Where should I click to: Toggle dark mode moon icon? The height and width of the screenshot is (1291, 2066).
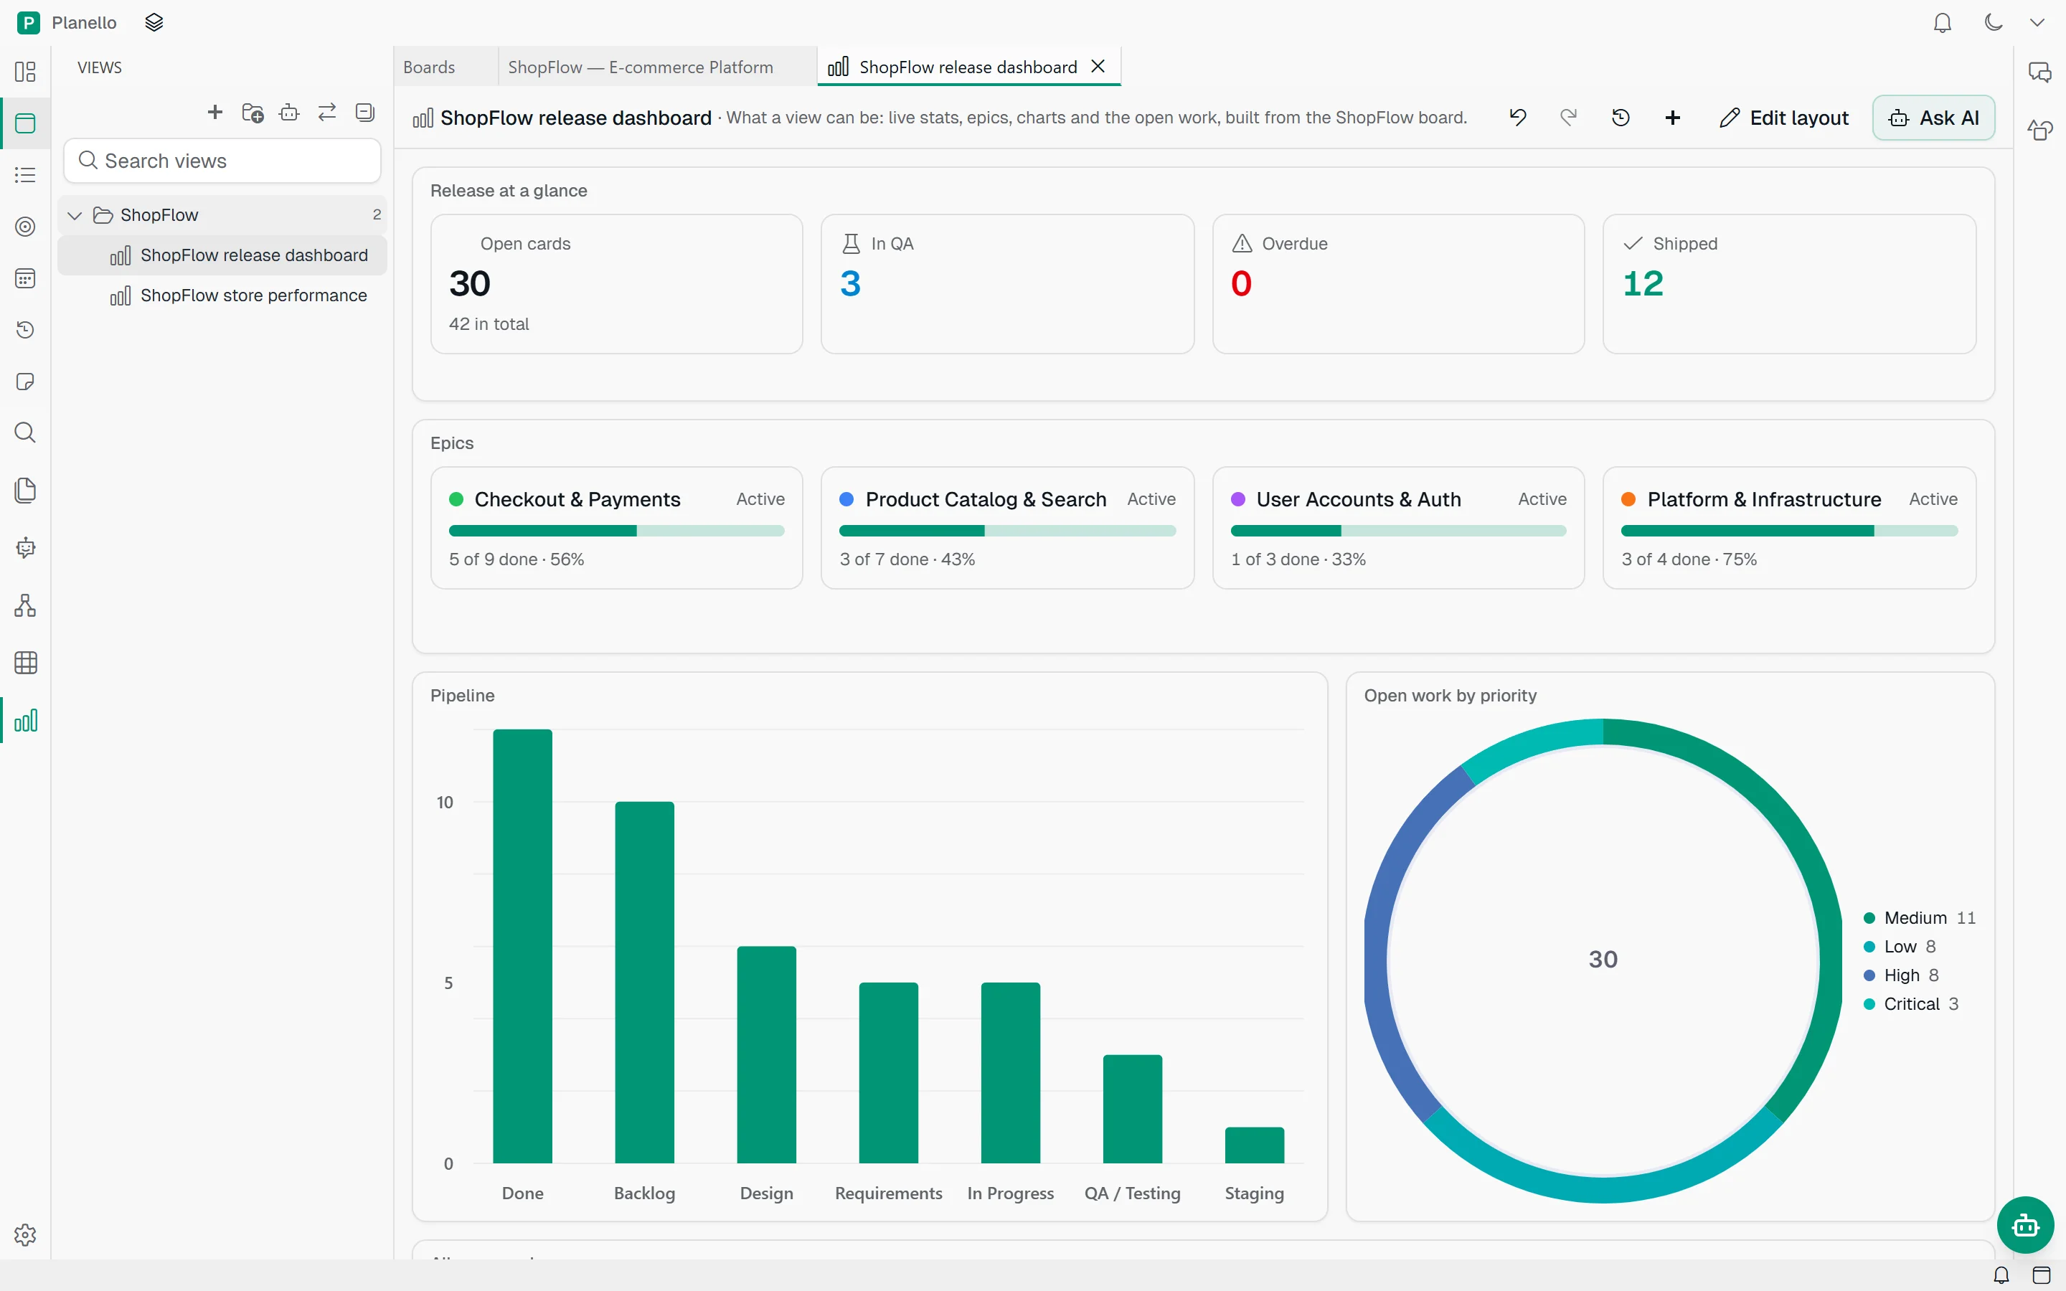(1994, 22)
